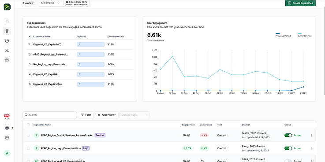The height and width of the screenshot is (162, 325).
Task: Turn off Active switch for APAC Drupal Services
Action: click(x=288, y=135)
